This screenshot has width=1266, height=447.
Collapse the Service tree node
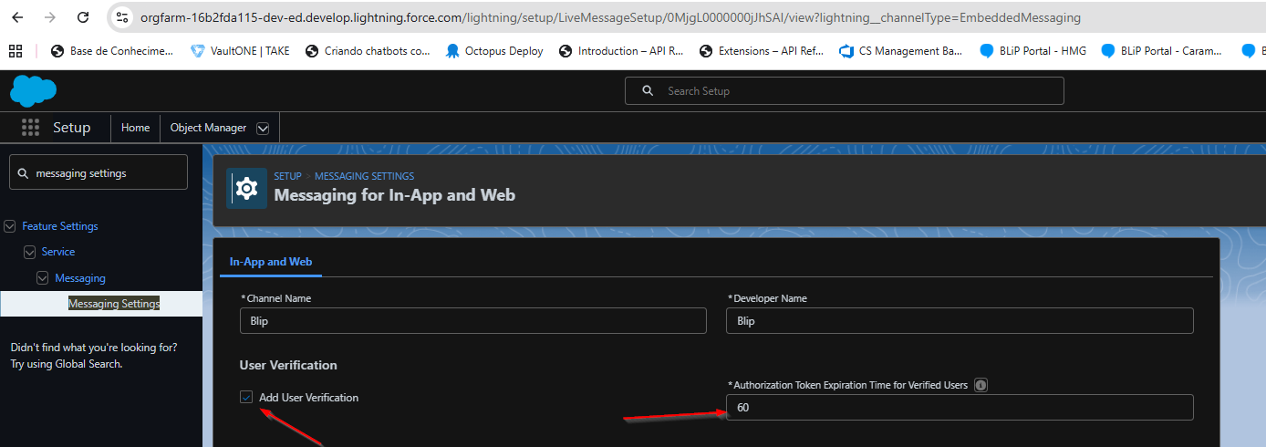[30, 252]
